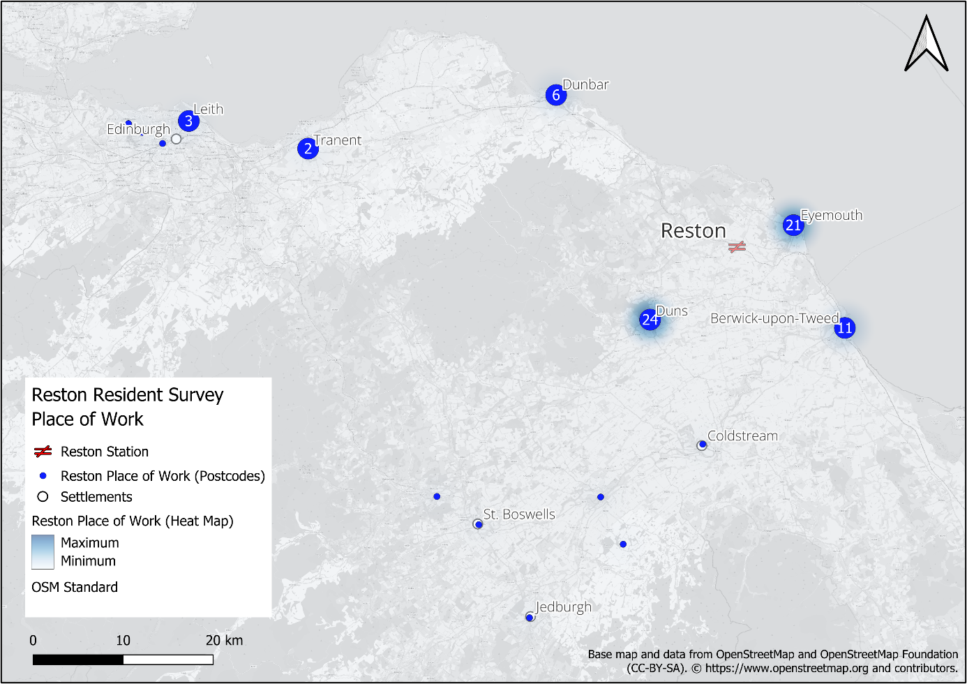The height and width of the screenshot is (684, 967).
Task: Click the Settlements circle symbol in legend
Action: tap(43, 496)
